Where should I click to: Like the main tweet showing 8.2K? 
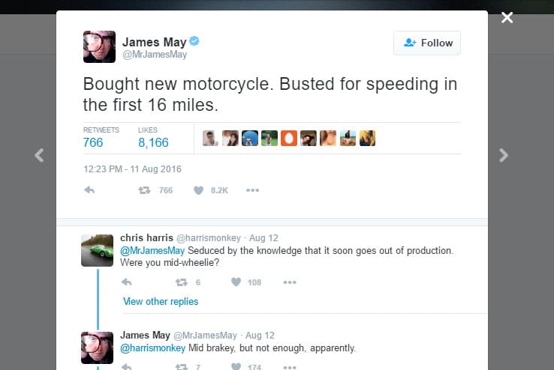tap(199, 190)
